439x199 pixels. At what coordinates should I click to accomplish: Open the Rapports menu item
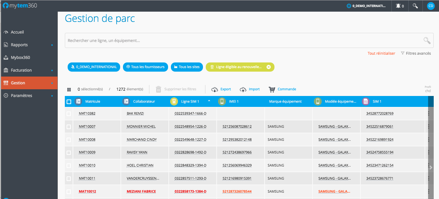click(29, 45)
